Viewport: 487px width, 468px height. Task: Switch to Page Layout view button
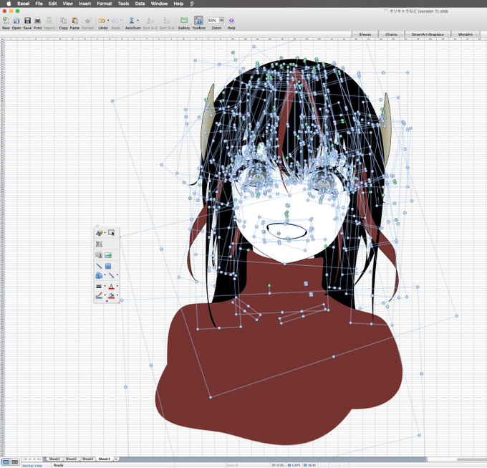[14, 462]
